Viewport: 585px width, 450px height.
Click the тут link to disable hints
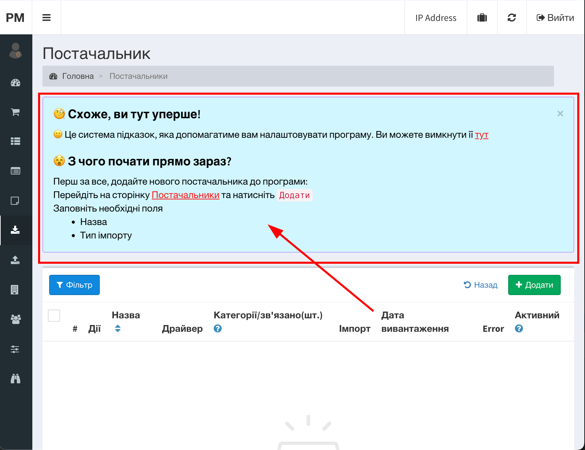482,135
